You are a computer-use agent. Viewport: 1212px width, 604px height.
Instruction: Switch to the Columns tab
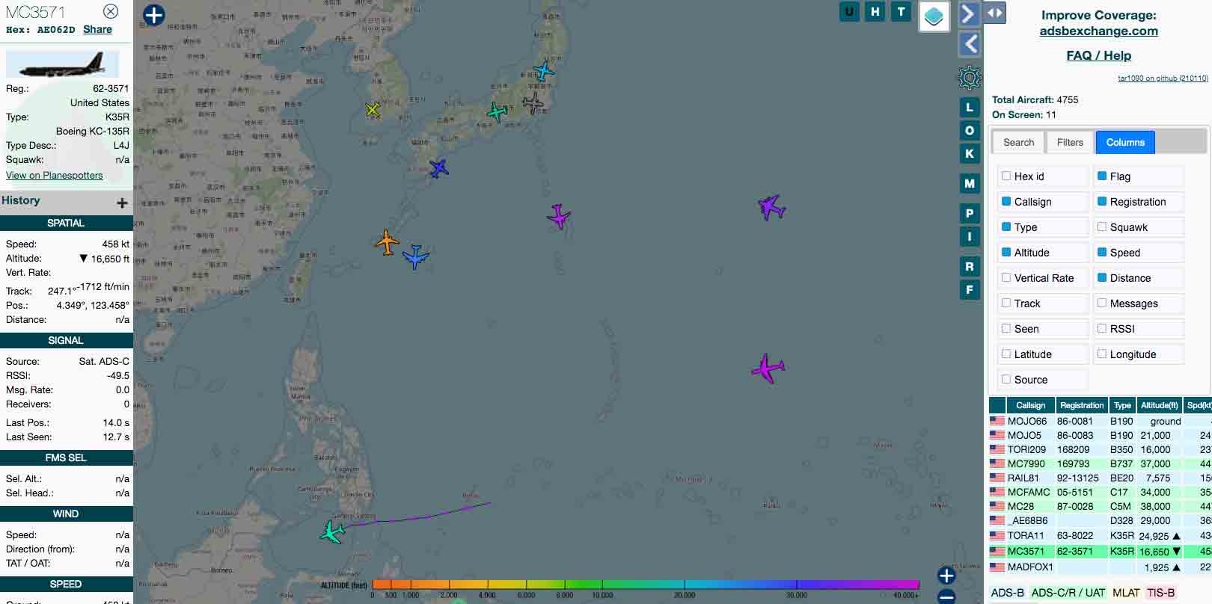point(1125,142)
